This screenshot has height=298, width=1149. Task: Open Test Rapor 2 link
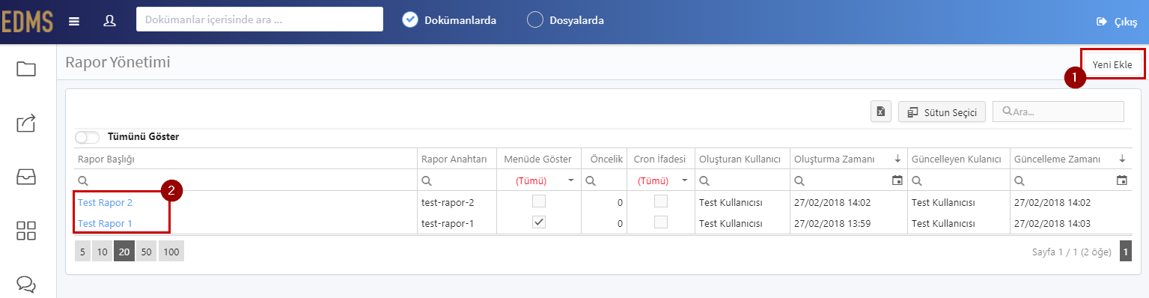(x=105, y=202)
